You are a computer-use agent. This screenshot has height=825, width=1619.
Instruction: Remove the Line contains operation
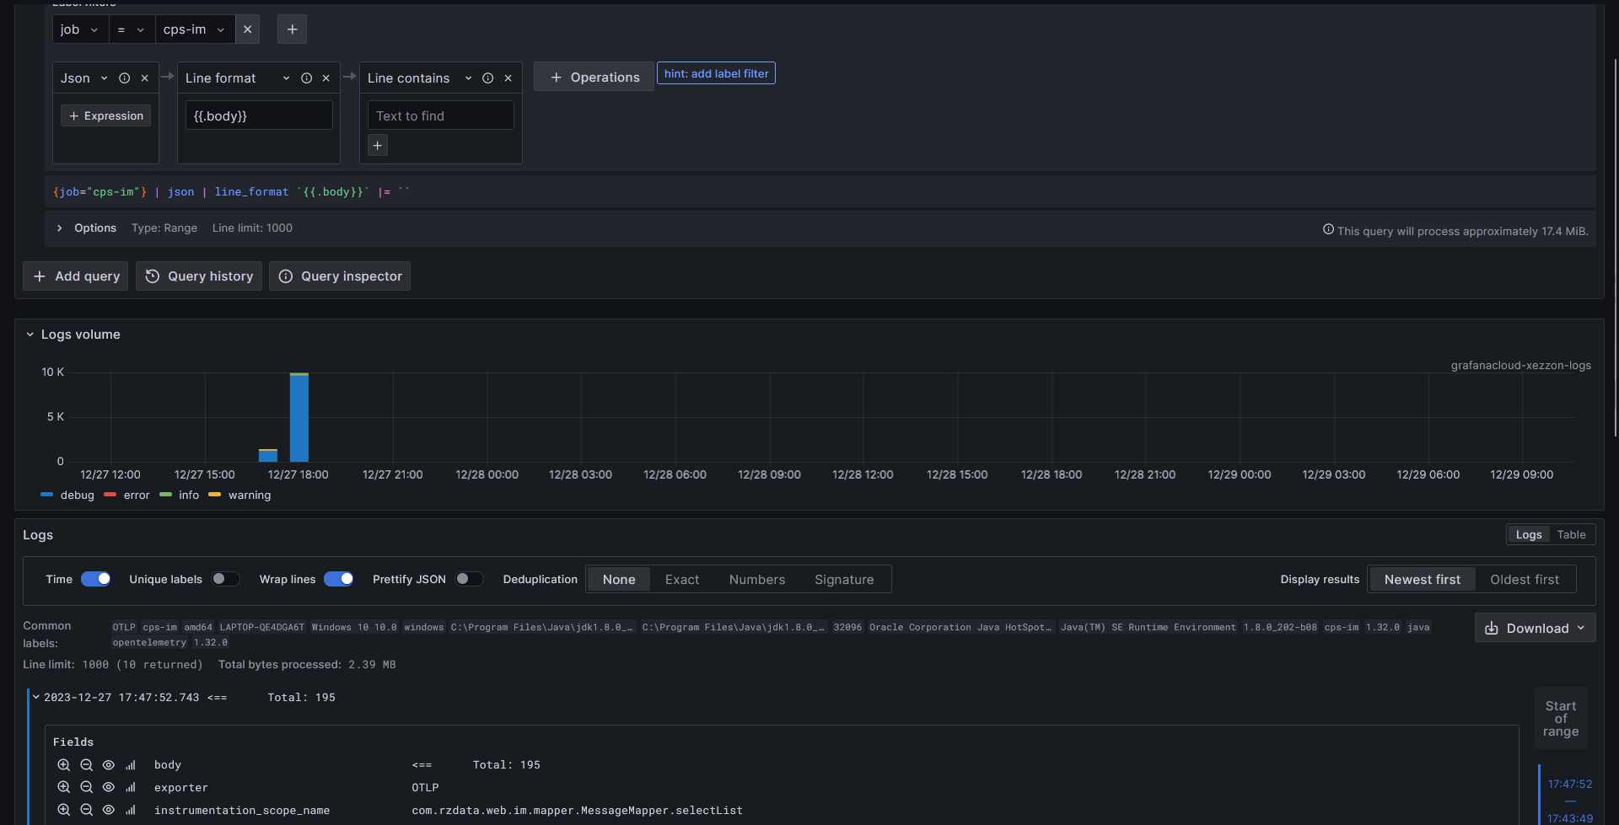508,78
